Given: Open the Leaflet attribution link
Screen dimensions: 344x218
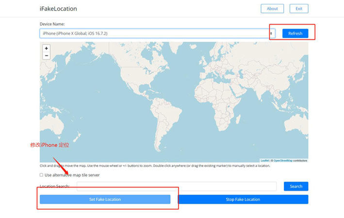Looking at the screenshot, I should point(264,160).
